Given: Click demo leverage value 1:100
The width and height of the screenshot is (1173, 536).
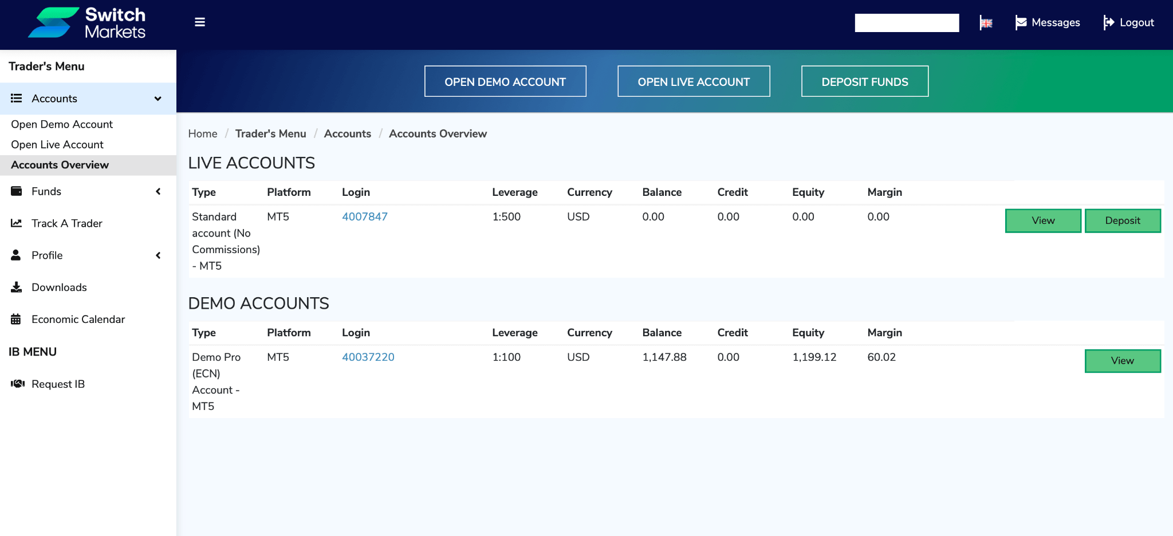Looking at the screenshot, I should point(507,357).
